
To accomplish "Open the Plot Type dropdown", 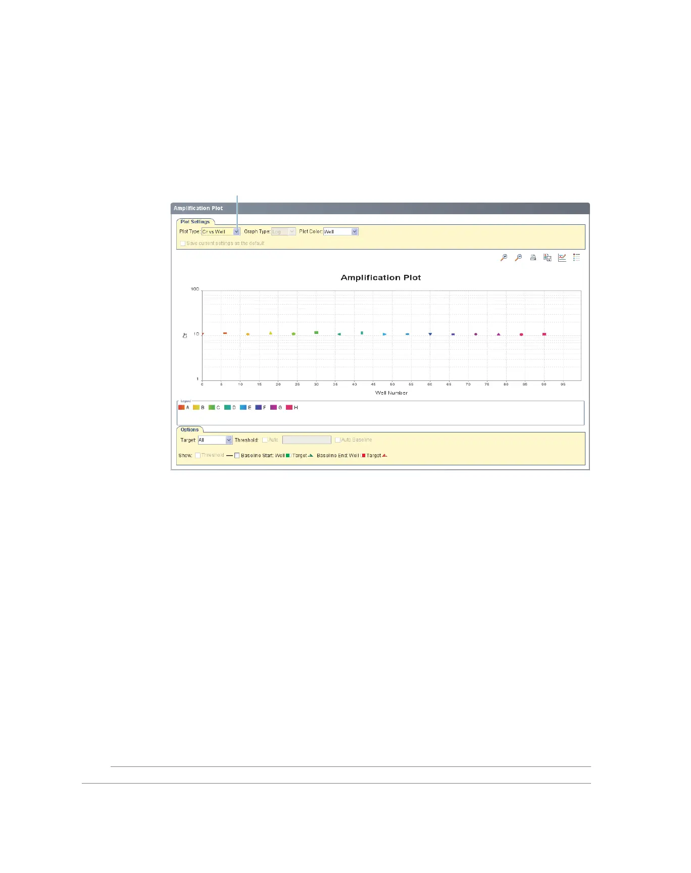I will click(221, 231).
